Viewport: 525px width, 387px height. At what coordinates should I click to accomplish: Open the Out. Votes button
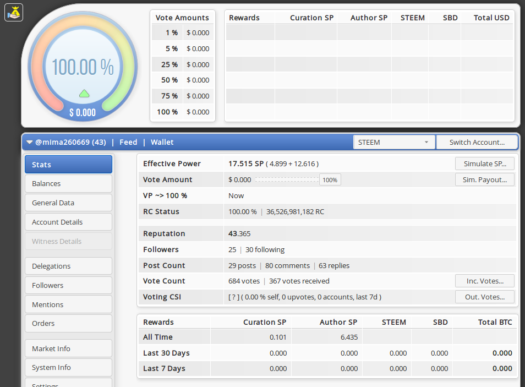click(484, 297)
